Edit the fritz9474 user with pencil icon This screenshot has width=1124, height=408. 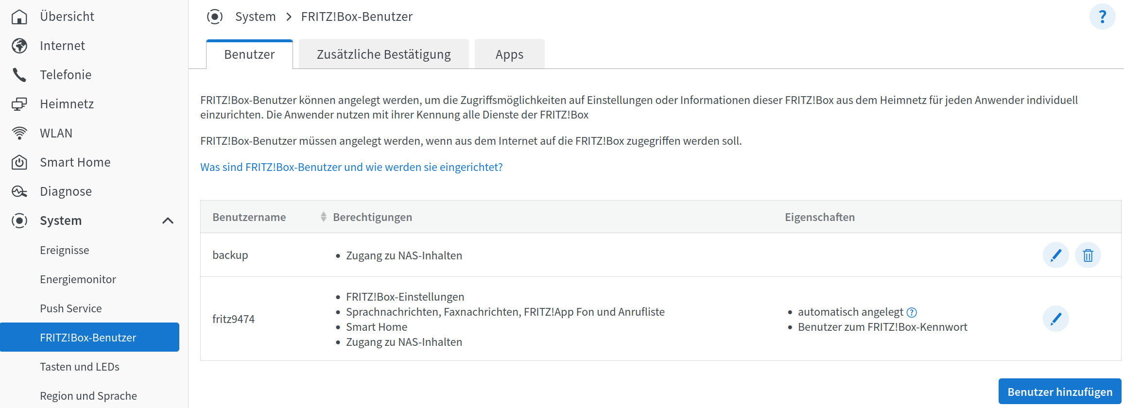pyautogui.click(x=1055, y=319)
